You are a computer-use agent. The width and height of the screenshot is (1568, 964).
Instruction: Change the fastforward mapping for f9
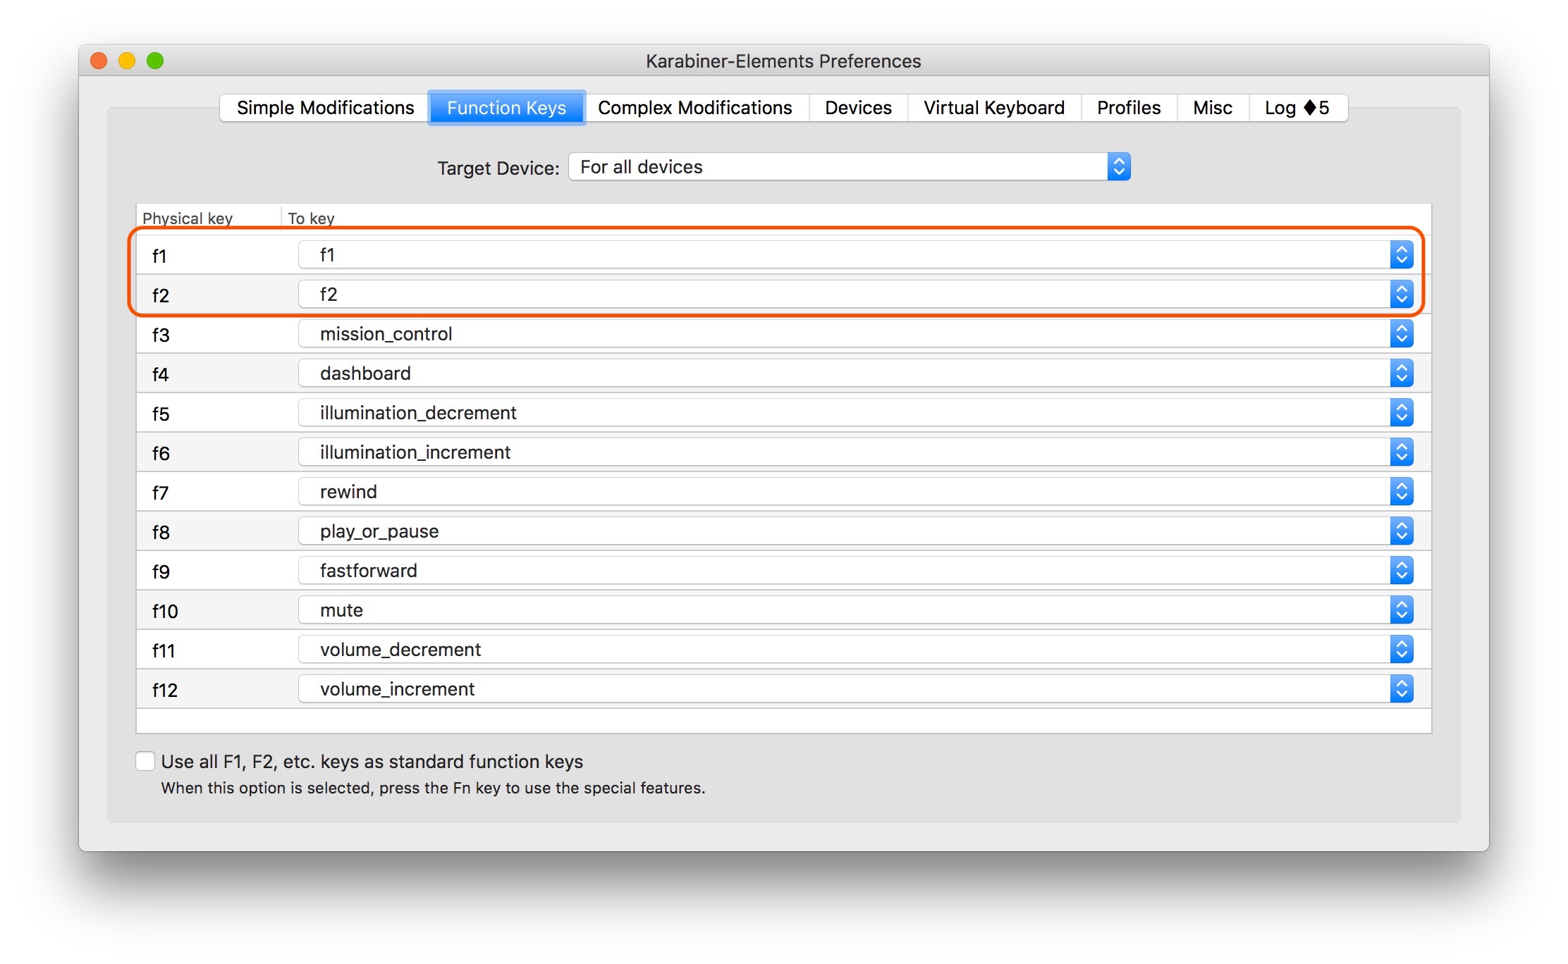point(856,570)
